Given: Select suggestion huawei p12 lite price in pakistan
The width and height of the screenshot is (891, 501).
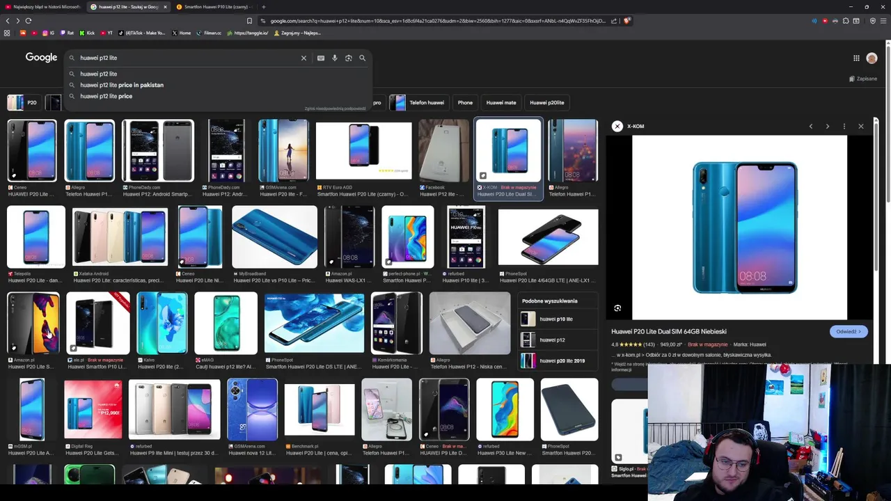Looking at the screenshot, I should [x=122, y=85].
